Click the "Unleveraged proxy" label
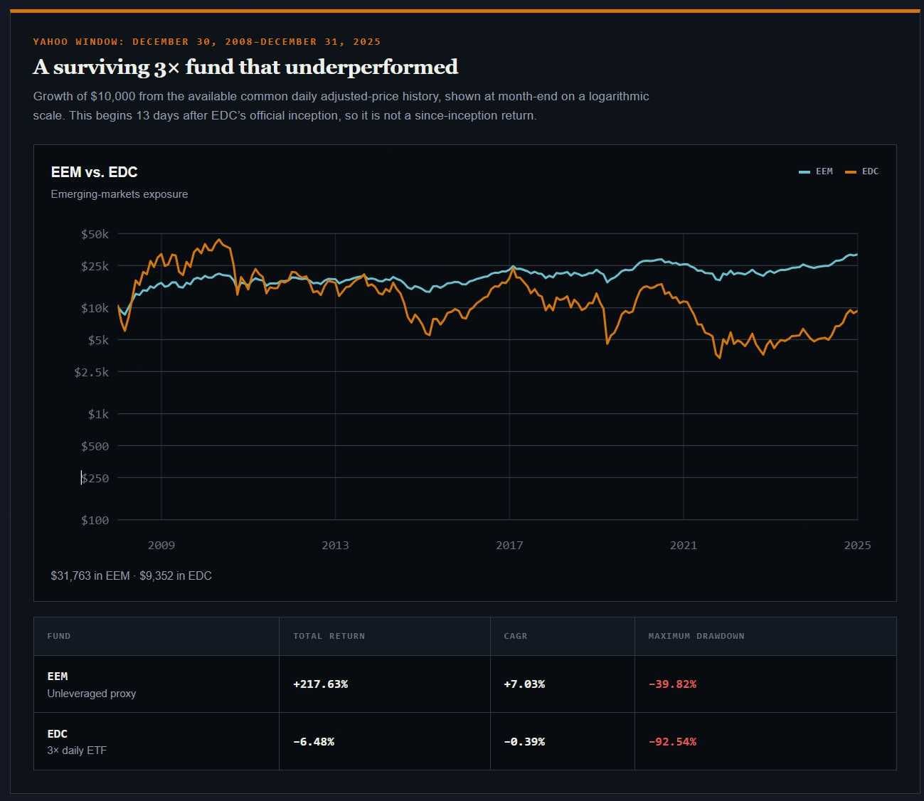This screenshot has width=924, height=801. pyautogui.click(x=92, y=694)
